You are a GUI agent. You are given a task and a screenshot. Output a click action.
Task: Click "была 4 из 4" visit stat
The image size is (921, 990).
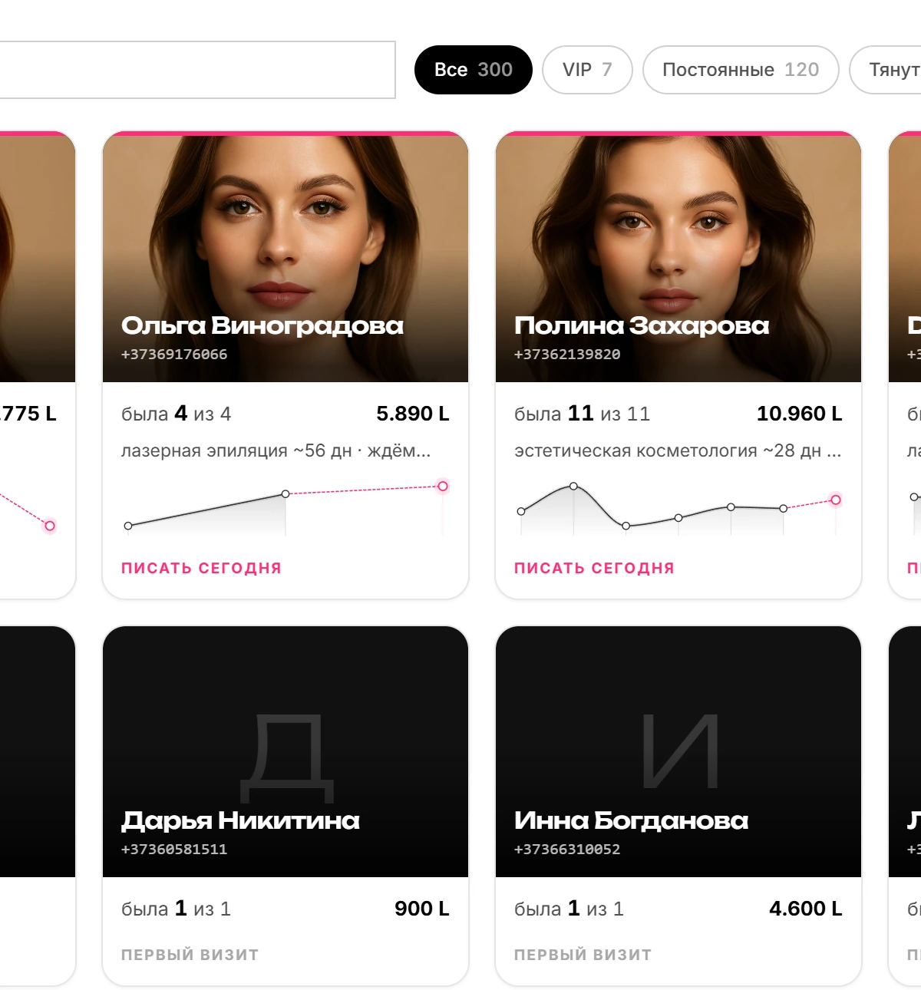click(177, 414)
